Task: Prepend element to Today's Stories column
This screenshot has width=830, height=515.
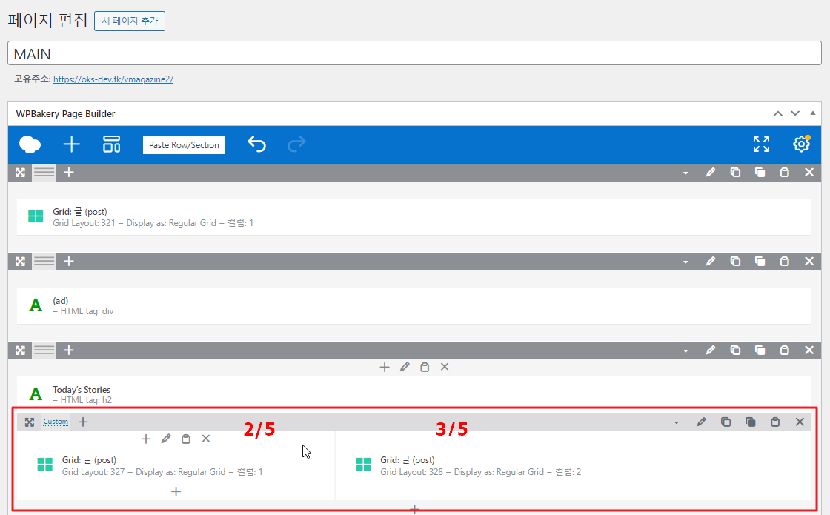Action: 385,368
